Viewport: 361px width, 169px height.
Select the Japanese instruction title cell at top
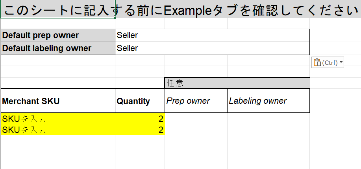[x=58, y=9]
